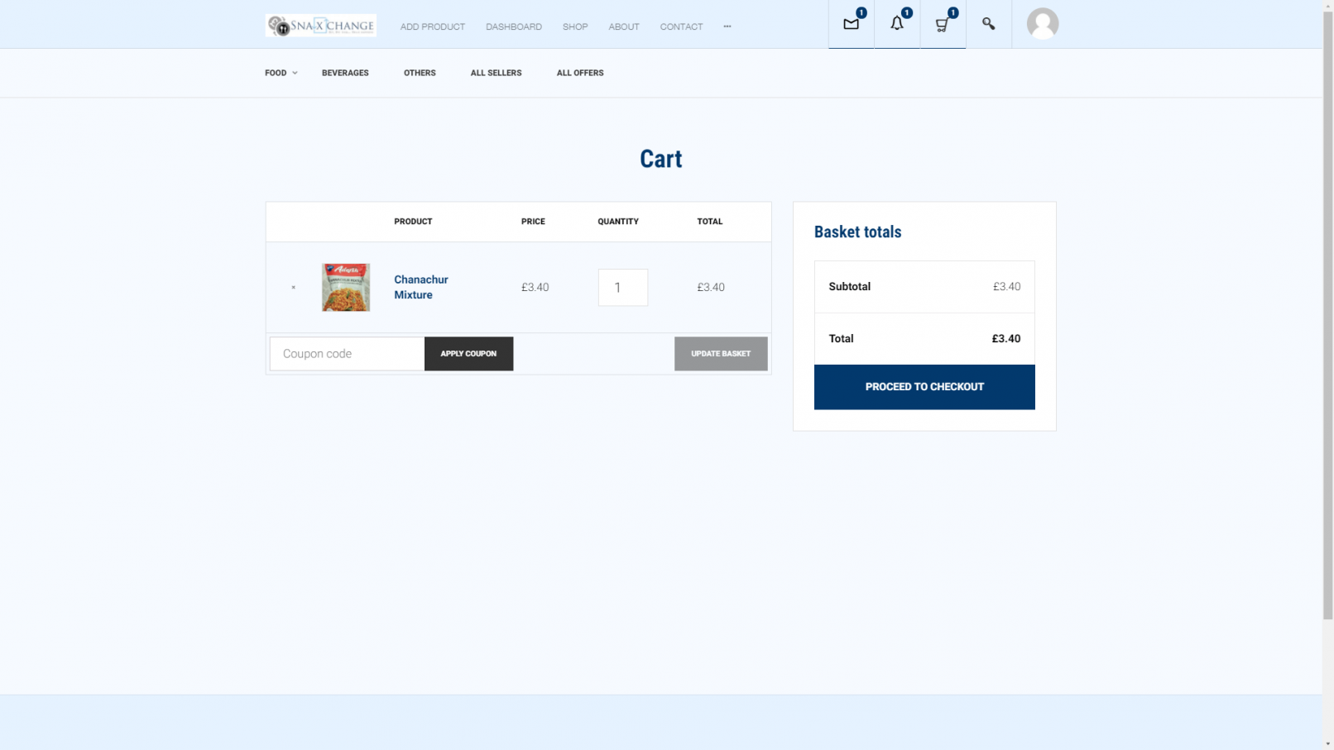This screenshot has width=1334, height=750.
Task: Open the Beverages category
Action: 345,73
